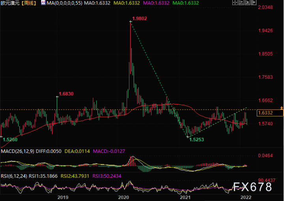The width and height of the screenshot is (284, 201).
Task: Click the export arrow icon at top right
Action: [254, 2]
